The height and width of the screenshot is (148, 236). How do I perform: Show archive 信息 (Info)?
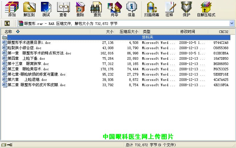click(x=131, y=9)
